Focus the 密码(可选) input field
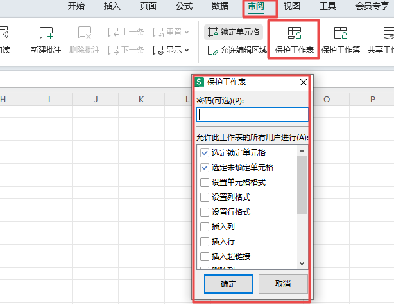This screenshot has width=394, height=304. (252, 115)
